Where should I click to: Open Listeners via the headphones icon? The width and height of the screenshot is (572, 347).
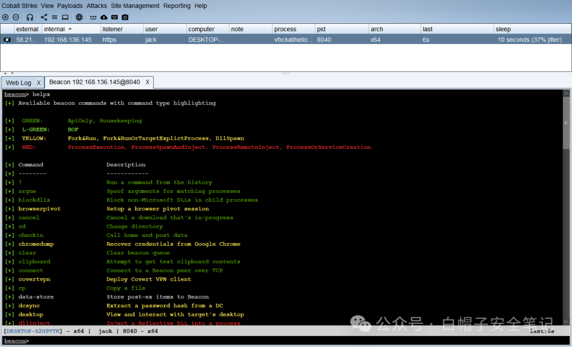[30, 17]
